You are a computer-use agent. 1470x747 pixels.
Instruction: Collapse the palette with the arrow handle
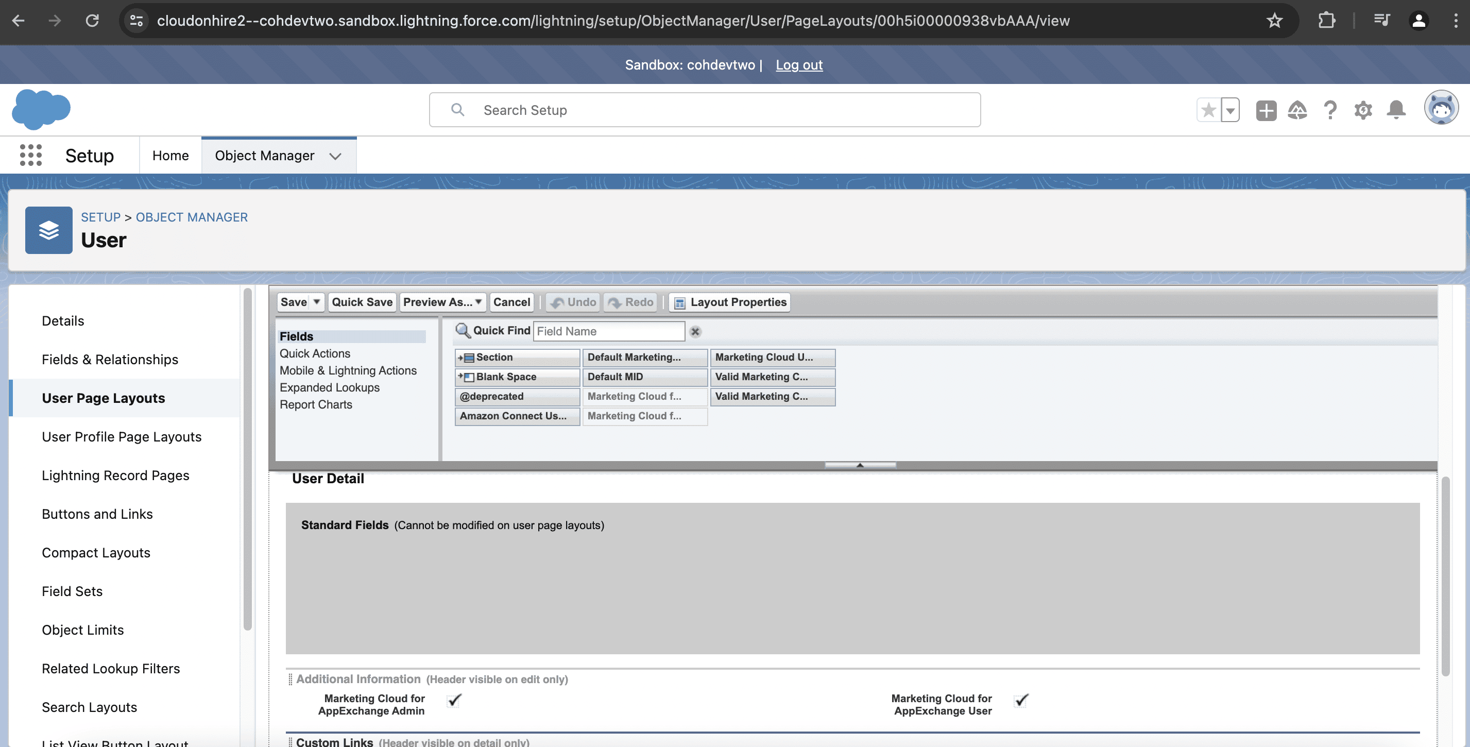[x=860, y=465]
